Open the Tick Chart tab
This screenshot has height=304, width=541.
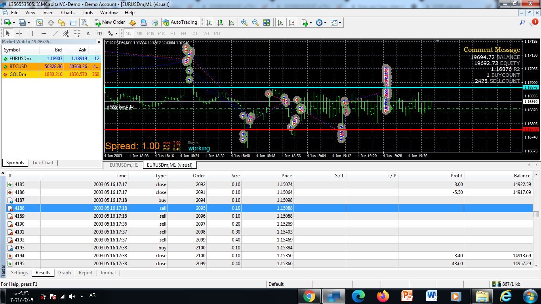pos(43,163)
